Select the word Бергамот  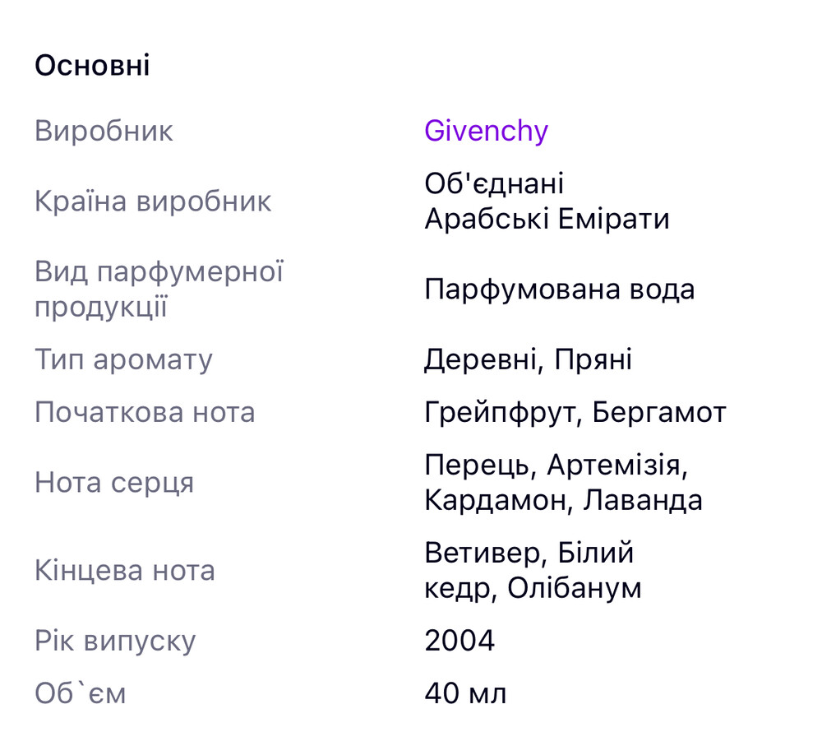(658, 412)
